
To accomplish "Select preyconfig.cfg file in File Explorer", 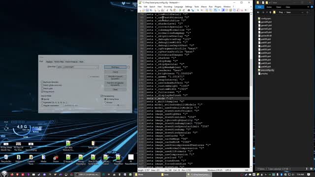I will point(266,70).
